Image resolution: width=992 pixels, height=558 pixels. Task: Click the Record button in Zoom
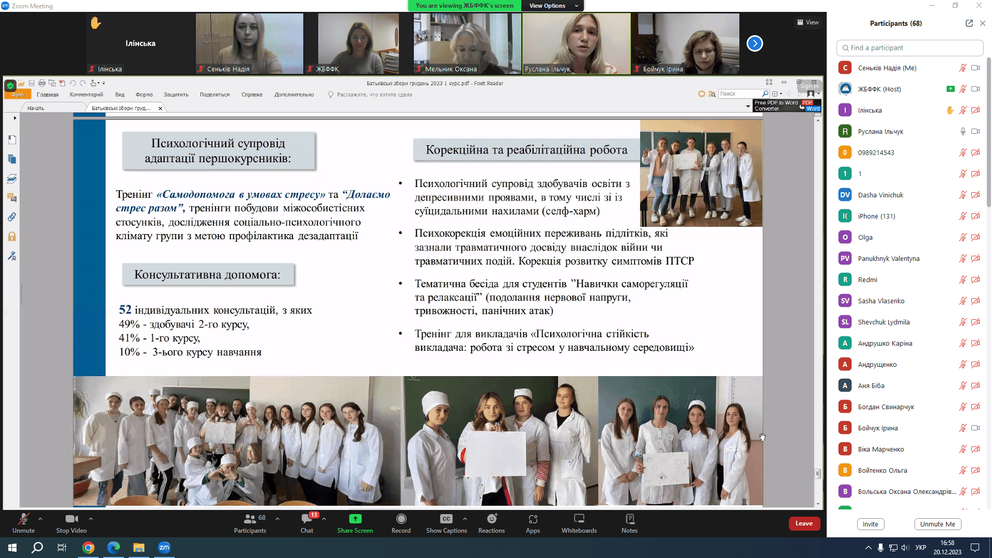coord(401,523)
